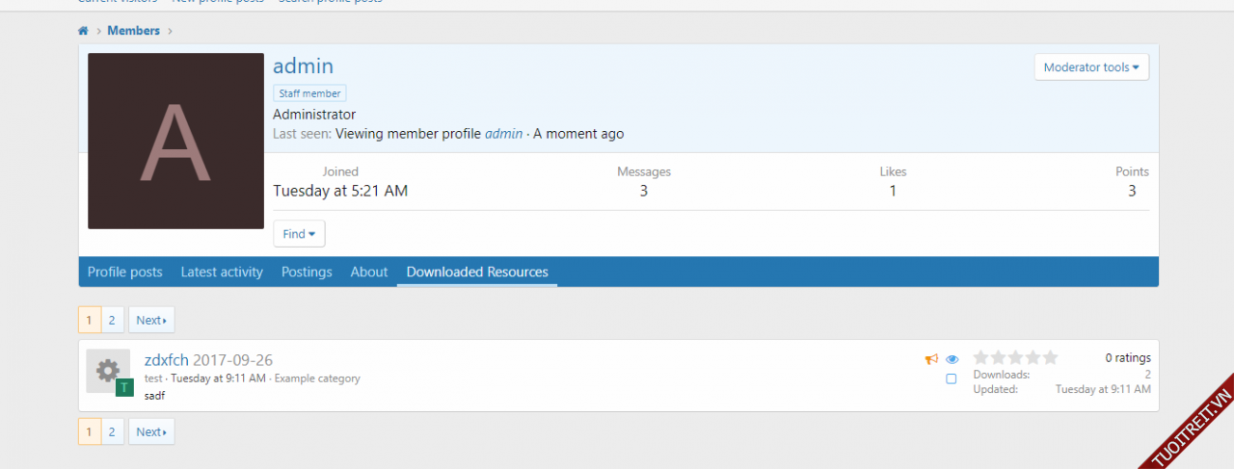The height and width of the screenshot is (469, 1234).
Task: Click the Members breadcrumb link
Action: pyautogui.click(x=133, y=31)
